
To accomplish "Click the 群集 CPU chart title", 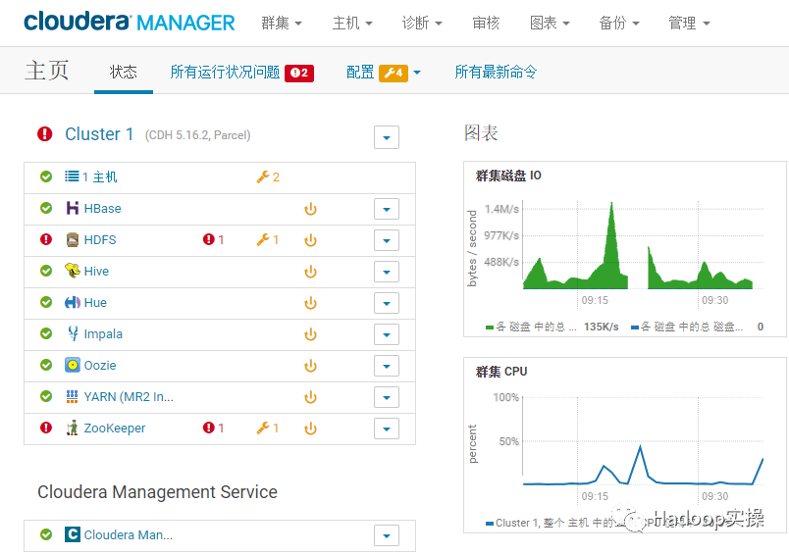I will pos(501,372).
